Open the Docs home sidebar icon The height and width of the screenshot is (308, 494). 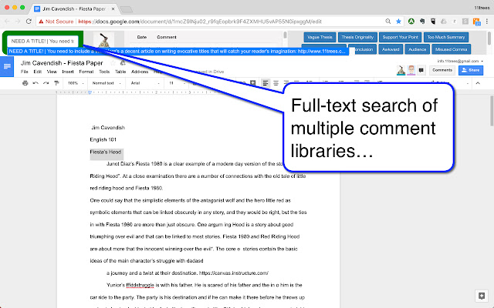(8, 68)
